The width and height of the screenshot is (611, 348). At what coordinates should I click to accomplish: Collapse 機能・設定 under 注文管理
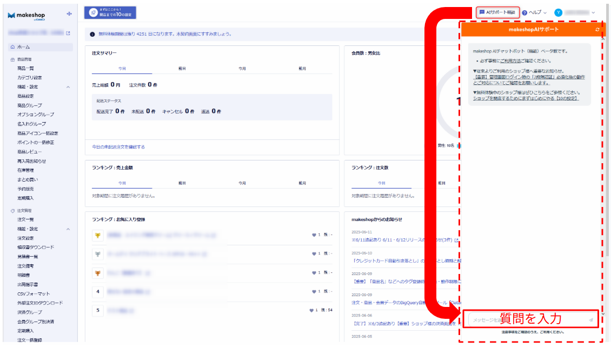tap(68, 229)
